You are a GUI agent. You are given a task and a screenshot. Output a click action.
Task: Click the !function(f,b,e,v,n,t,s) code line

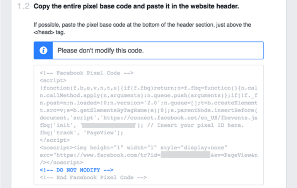pos(148,88)
